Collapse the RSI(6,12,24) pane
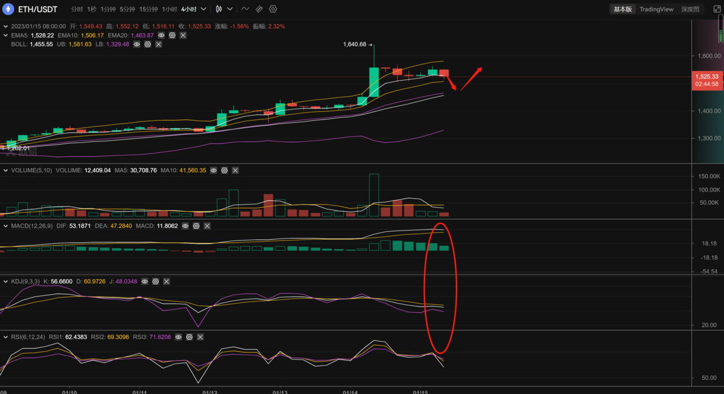Viewport: 724px width, 394px height. [x=6, y=337]
